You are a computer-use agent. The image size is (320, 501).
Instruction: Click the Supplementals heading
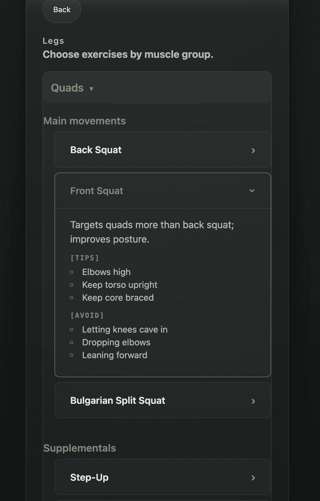[80, 448]
